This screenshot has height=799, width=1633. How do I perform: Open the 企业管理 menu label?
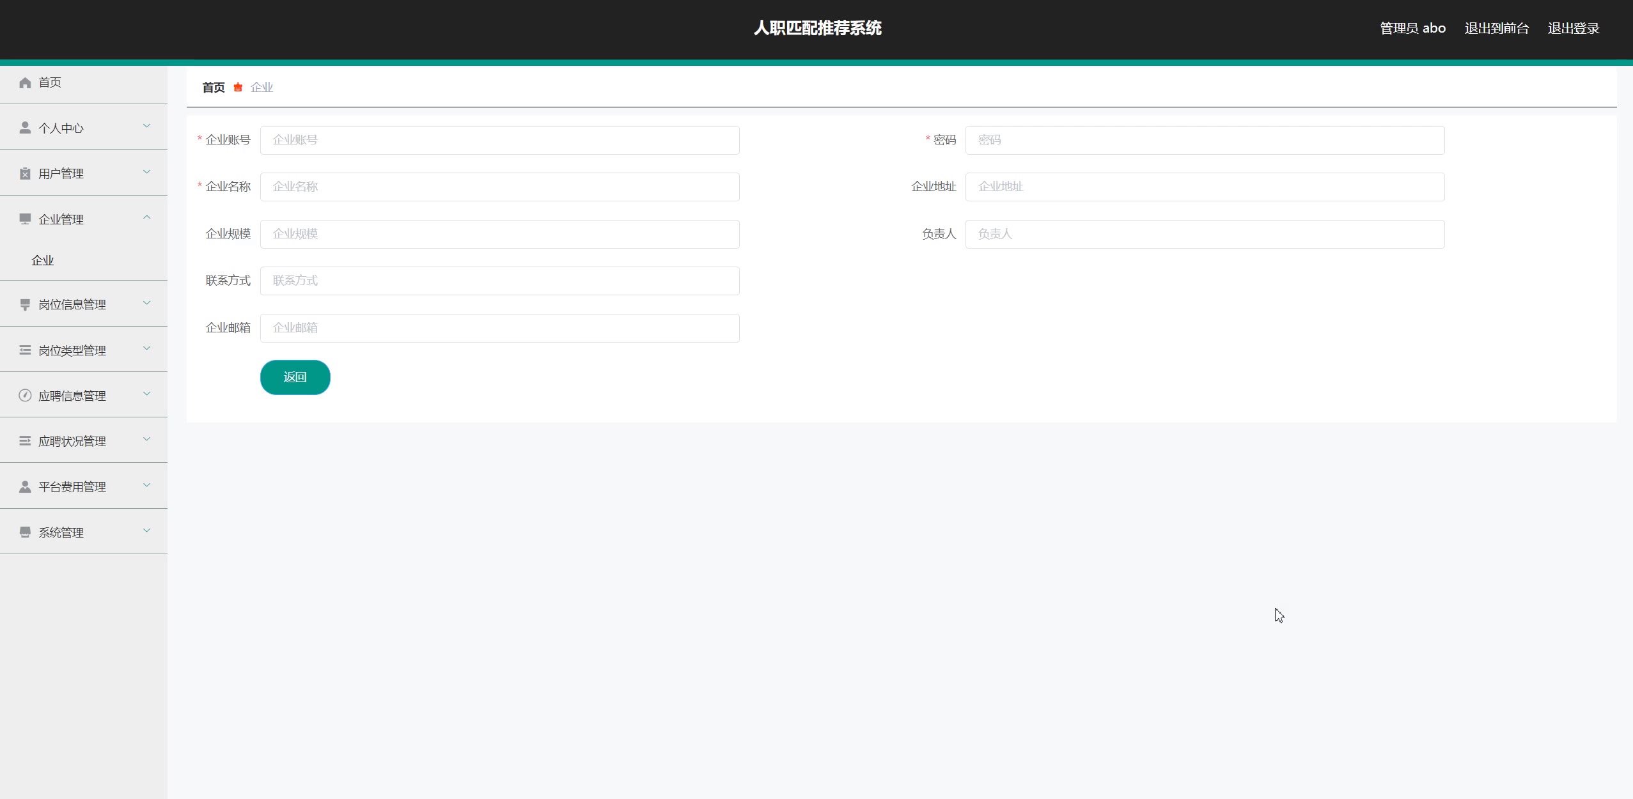pyautogui.click(x=61, y=219)
